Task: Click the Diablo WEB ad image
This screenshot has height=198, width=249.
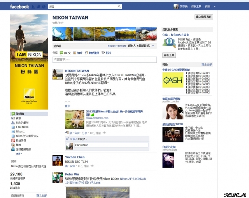Action: click(173, 135)
